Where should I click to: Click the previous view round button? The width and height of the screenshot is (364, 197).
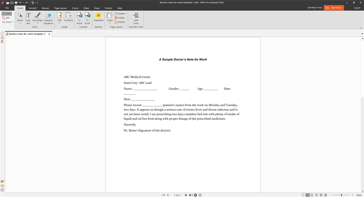196,195
